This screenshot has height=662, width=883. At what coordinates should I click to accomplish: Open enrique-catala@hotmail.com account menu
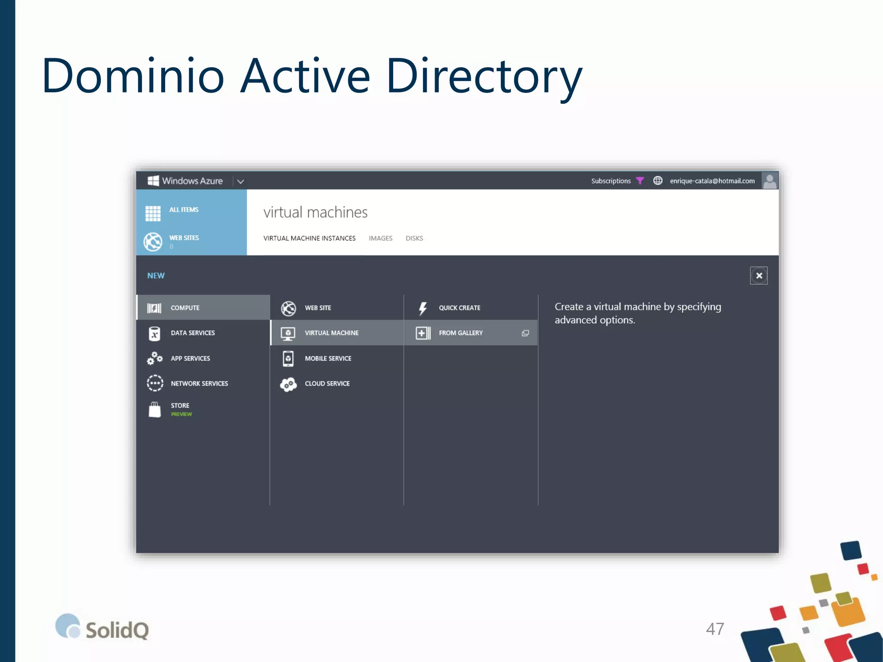click(712, 181)
